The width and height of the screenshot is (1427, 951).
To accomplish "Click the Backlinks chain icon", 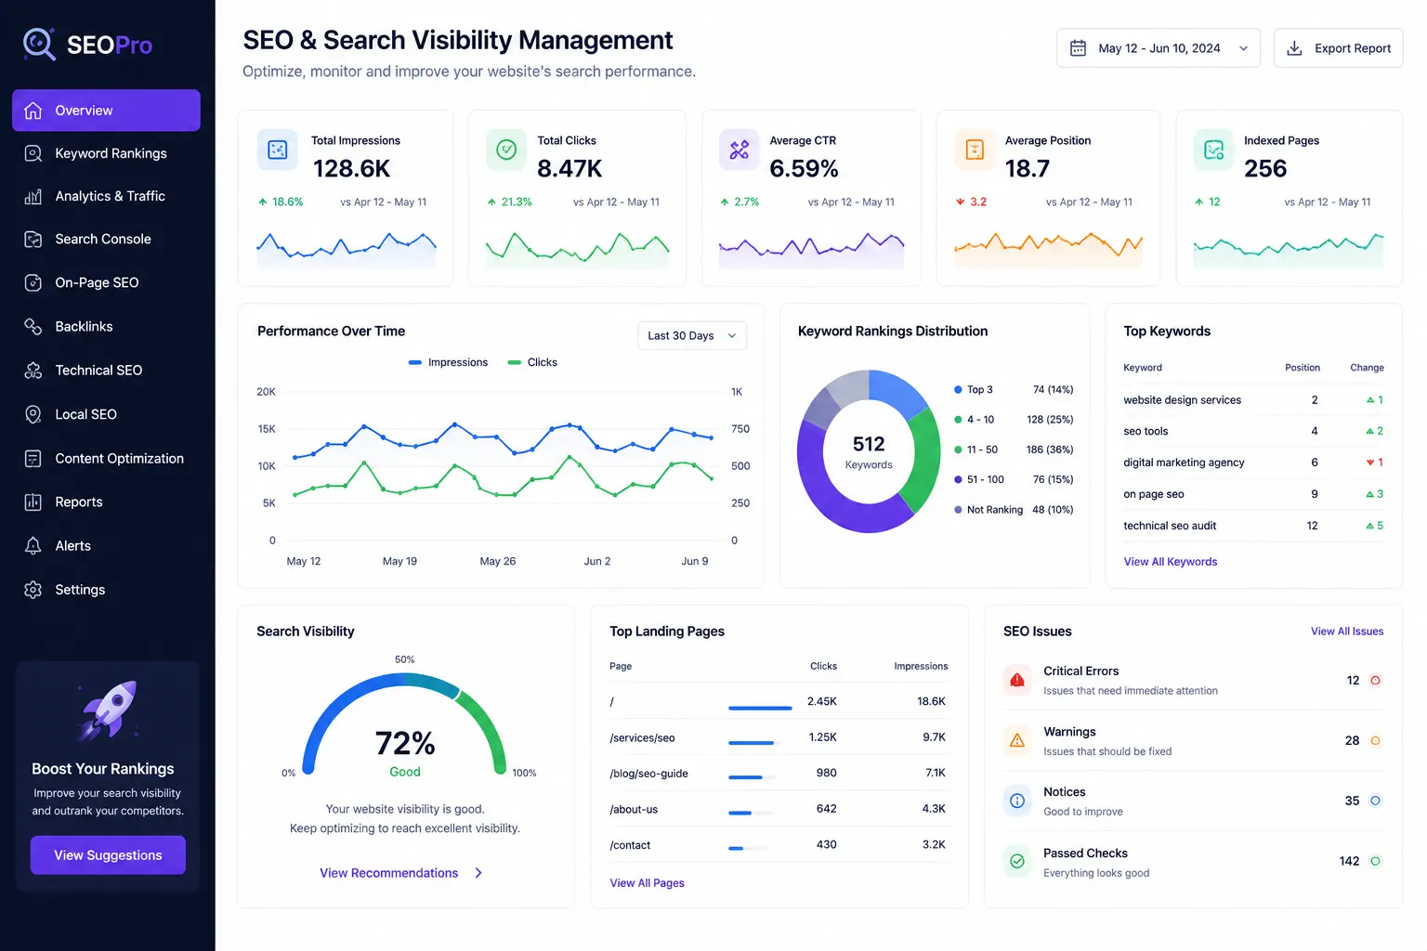I will 33,326.
